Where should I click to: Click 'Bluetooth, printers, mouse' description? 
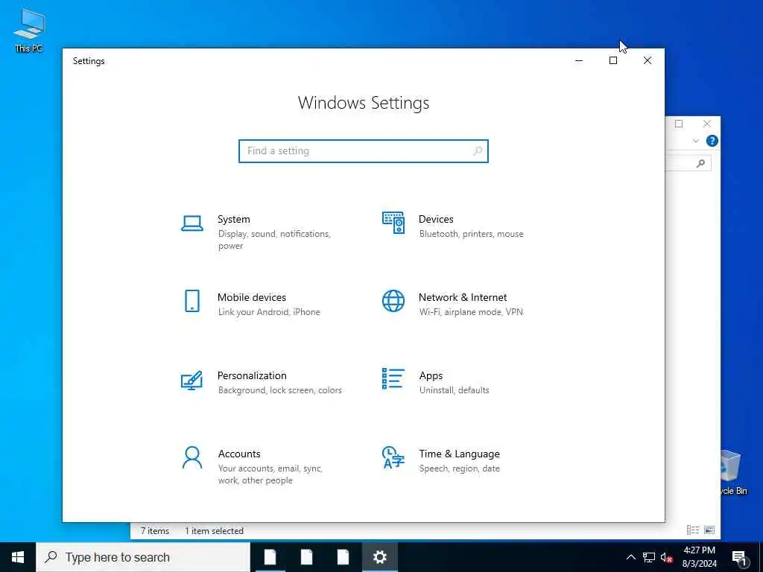point(471,234)
